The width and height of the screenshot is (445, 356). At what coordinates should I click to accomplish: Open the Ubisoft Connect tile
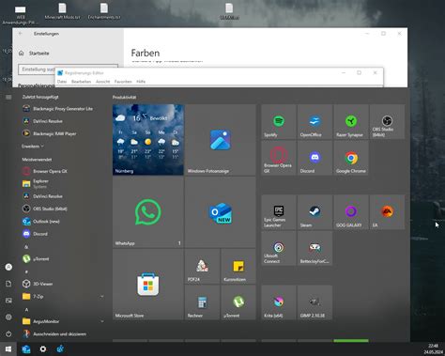[279, 248]
